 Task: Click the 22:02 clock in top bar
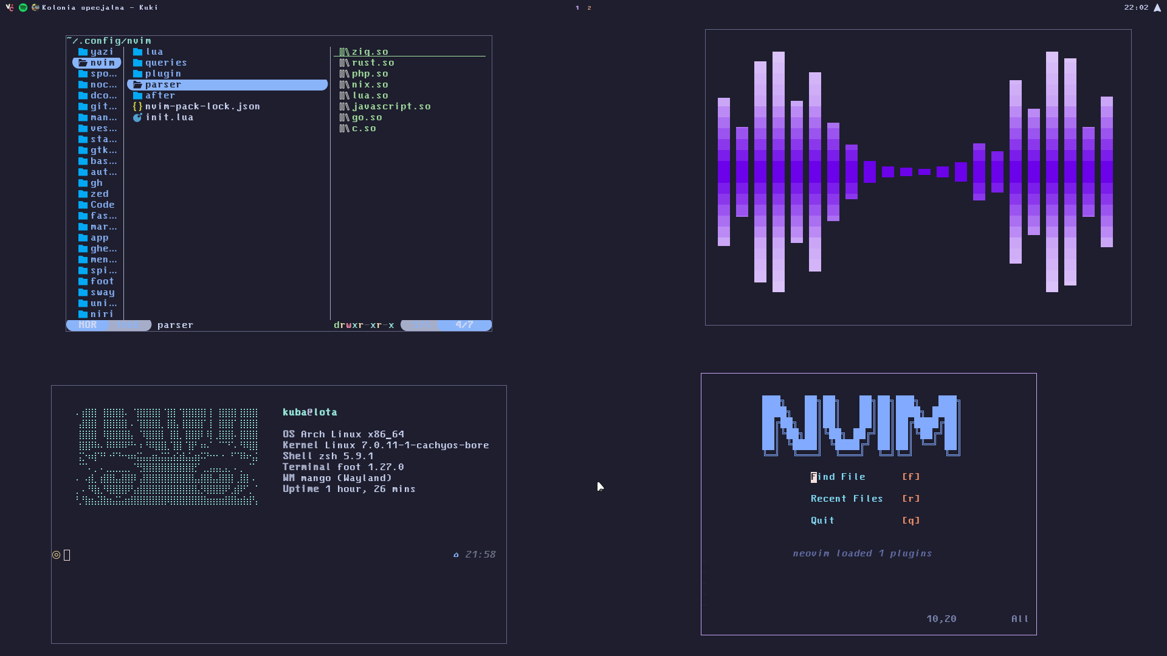[1136, 7]
